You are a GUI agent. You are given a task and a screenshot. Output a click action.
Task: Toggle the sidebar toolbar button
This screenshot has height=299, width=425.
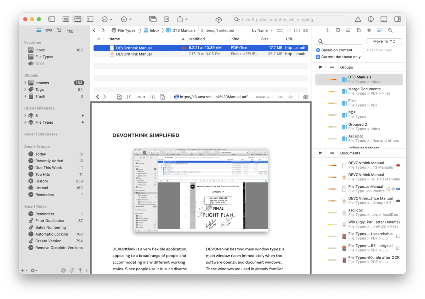coord(52,19)
